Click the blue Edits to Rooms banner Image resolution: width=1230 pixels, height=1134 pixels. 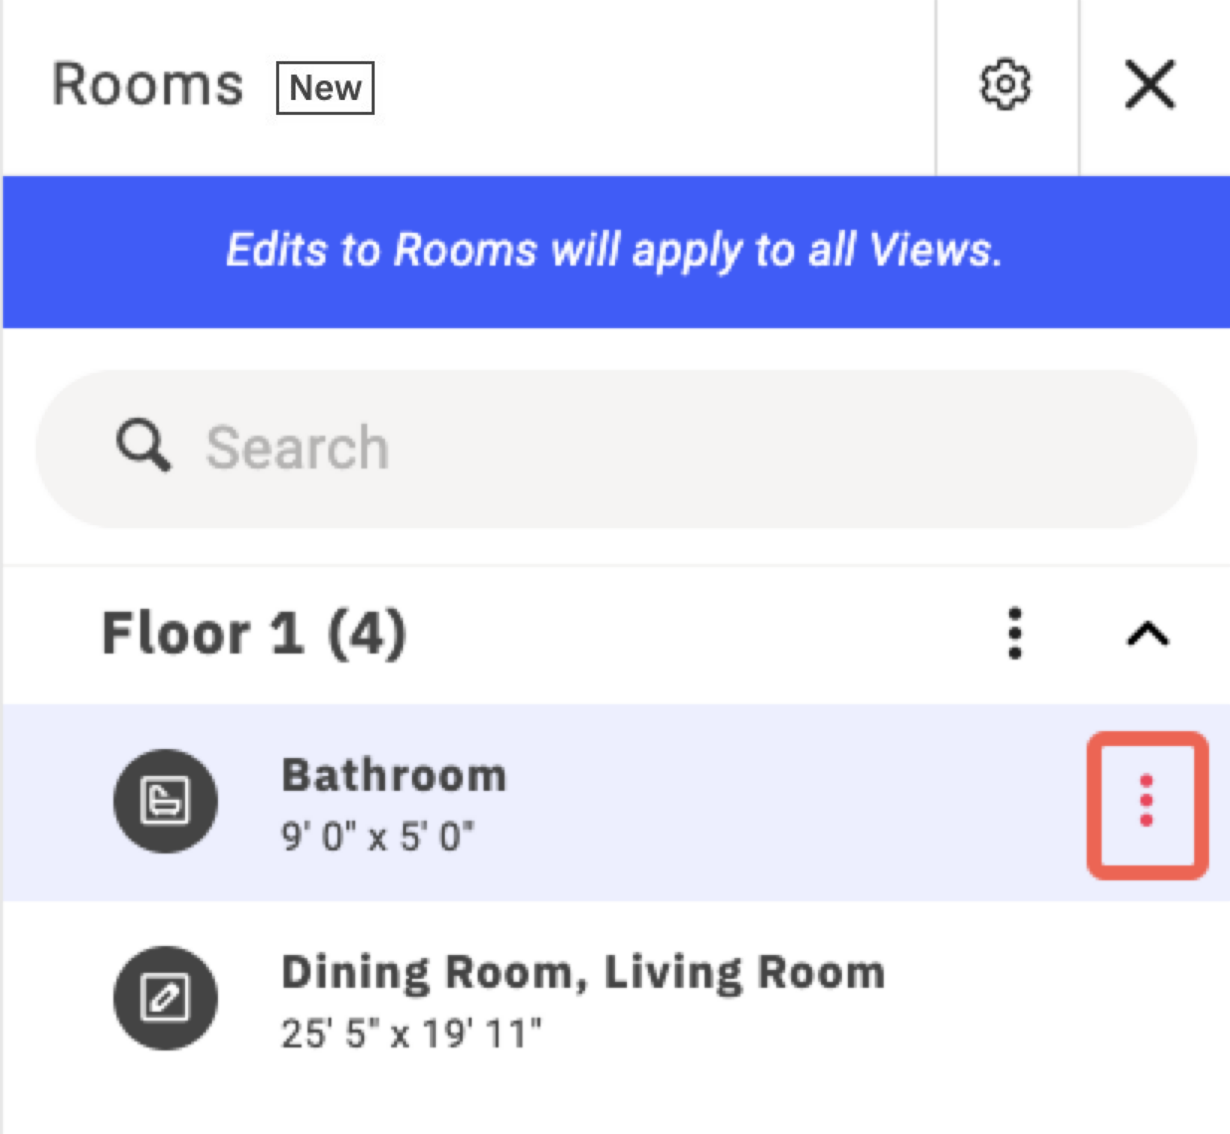(616, 251)
